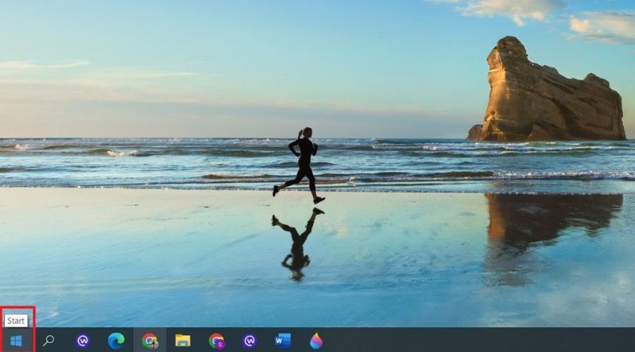Open the Workplace icon next to Word
The width and height of the screenshot is (635, 352).
250,341
